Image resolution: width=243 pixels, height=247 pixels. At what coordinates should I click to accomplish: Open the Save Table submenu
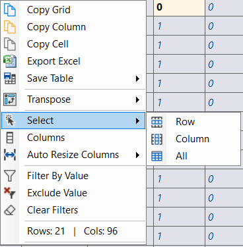click(73, 78)
